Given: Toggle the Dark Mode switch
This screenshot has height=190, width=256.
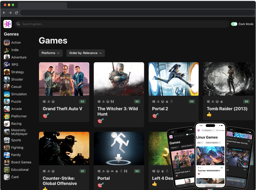Looking at the screenshot, I should point(234,24).
